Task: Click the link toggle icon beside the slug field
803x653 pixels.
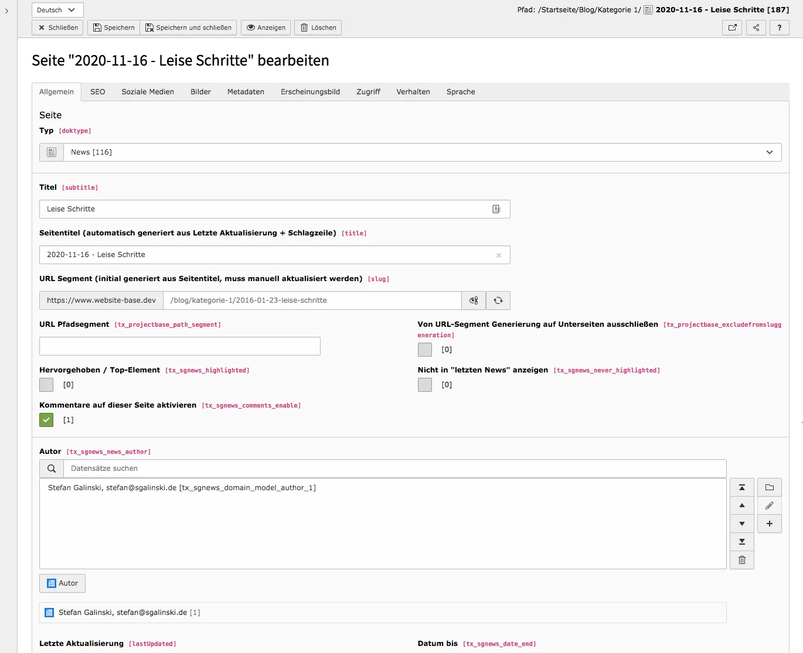Action: tap(473, 300)
